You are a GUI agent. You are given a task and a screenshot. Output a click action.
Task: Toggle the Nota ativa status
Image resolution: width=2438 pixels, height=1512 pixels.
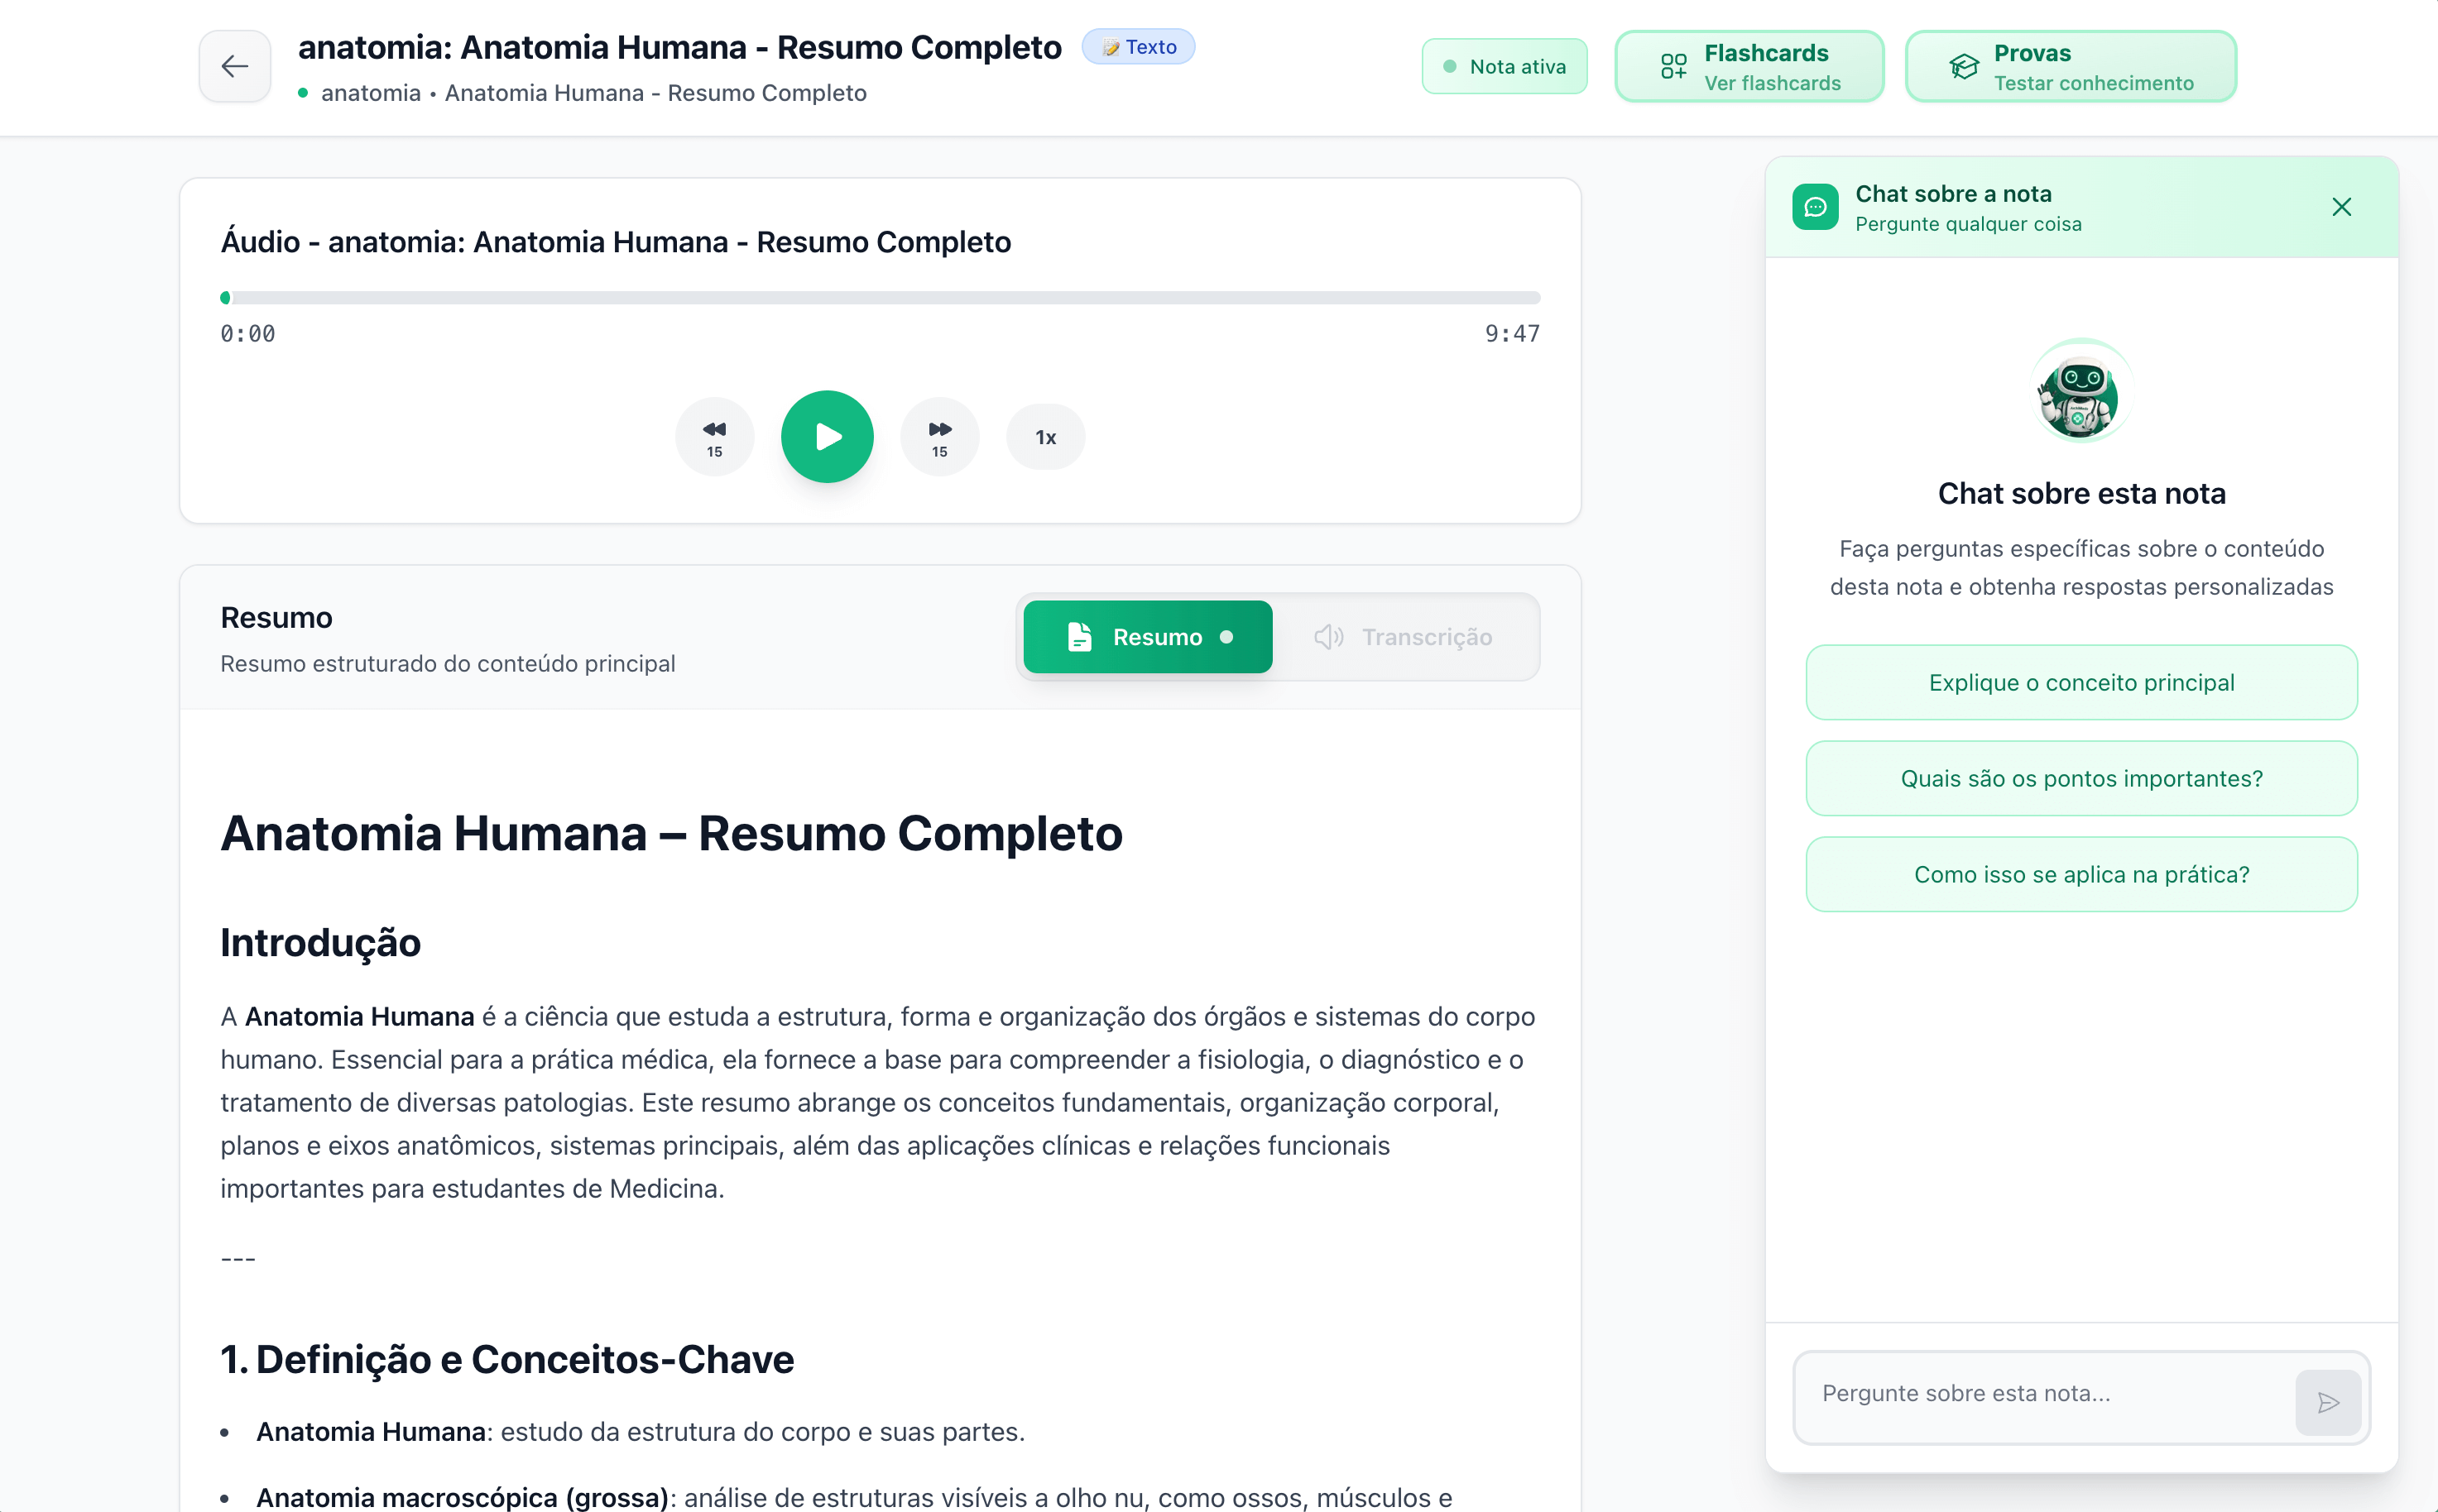coord(1504,67)
